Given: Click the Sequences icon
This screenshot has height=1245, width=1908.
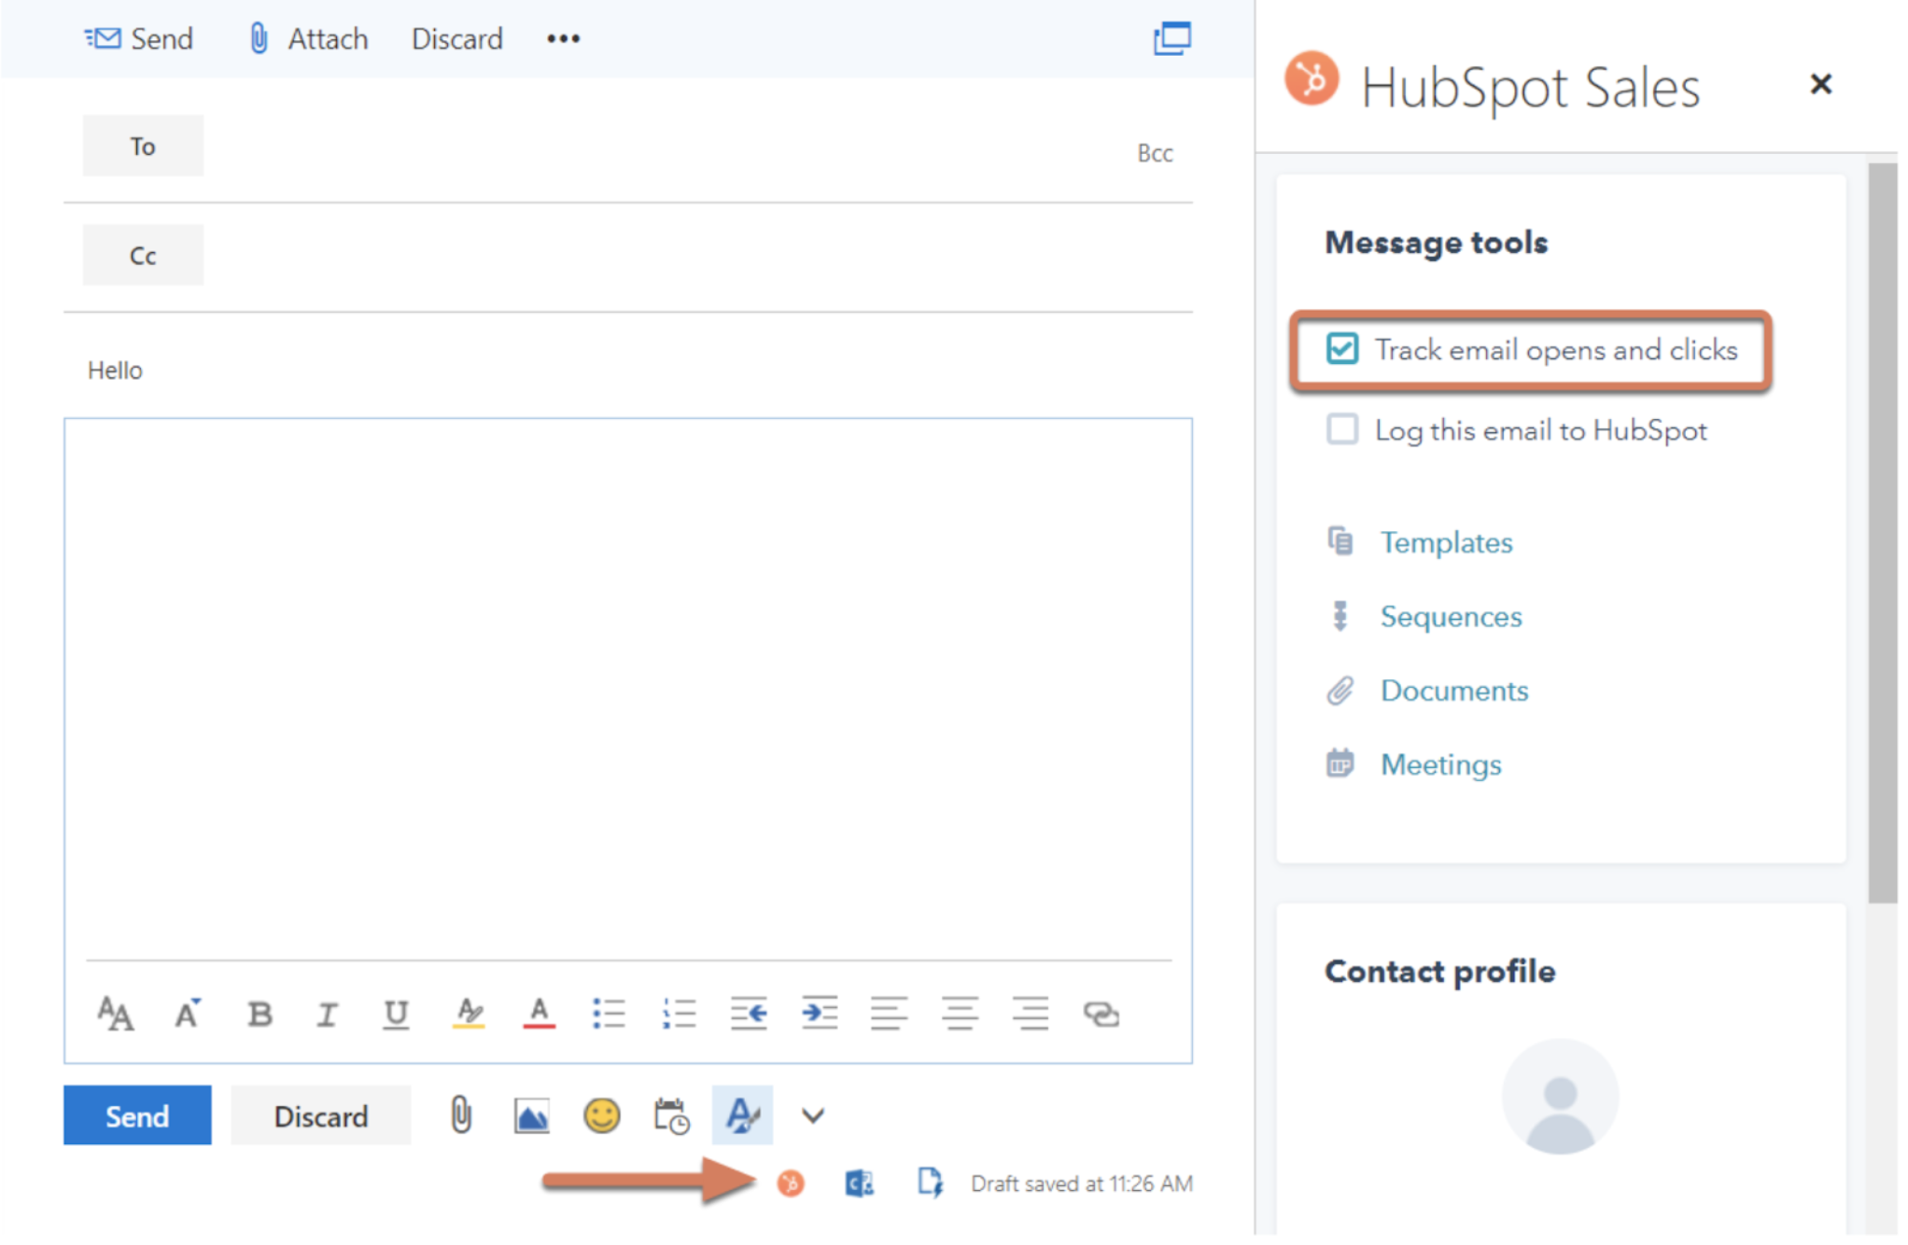Looking at the screenshot, I should [1340, 616].
